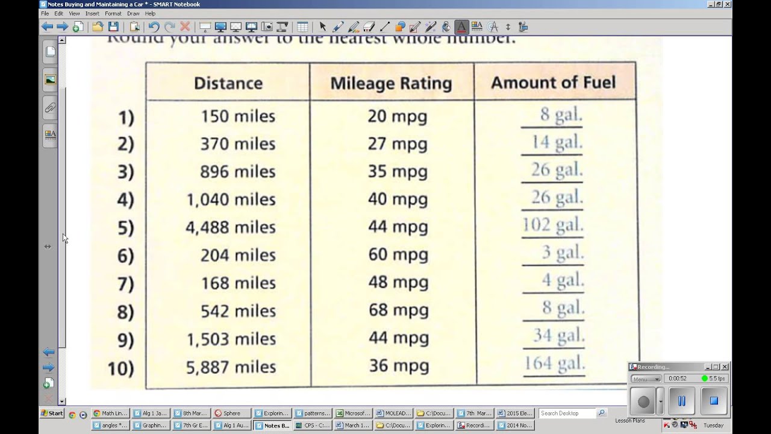Open the Help menu
The image size is (771, 434).
coord(150,13)
